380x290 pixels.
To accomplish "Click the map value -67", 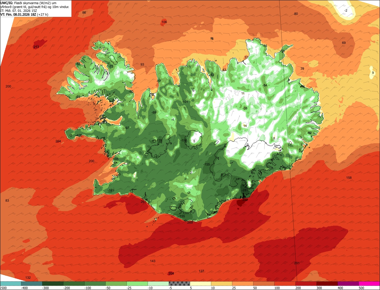I will click(159, 81).
